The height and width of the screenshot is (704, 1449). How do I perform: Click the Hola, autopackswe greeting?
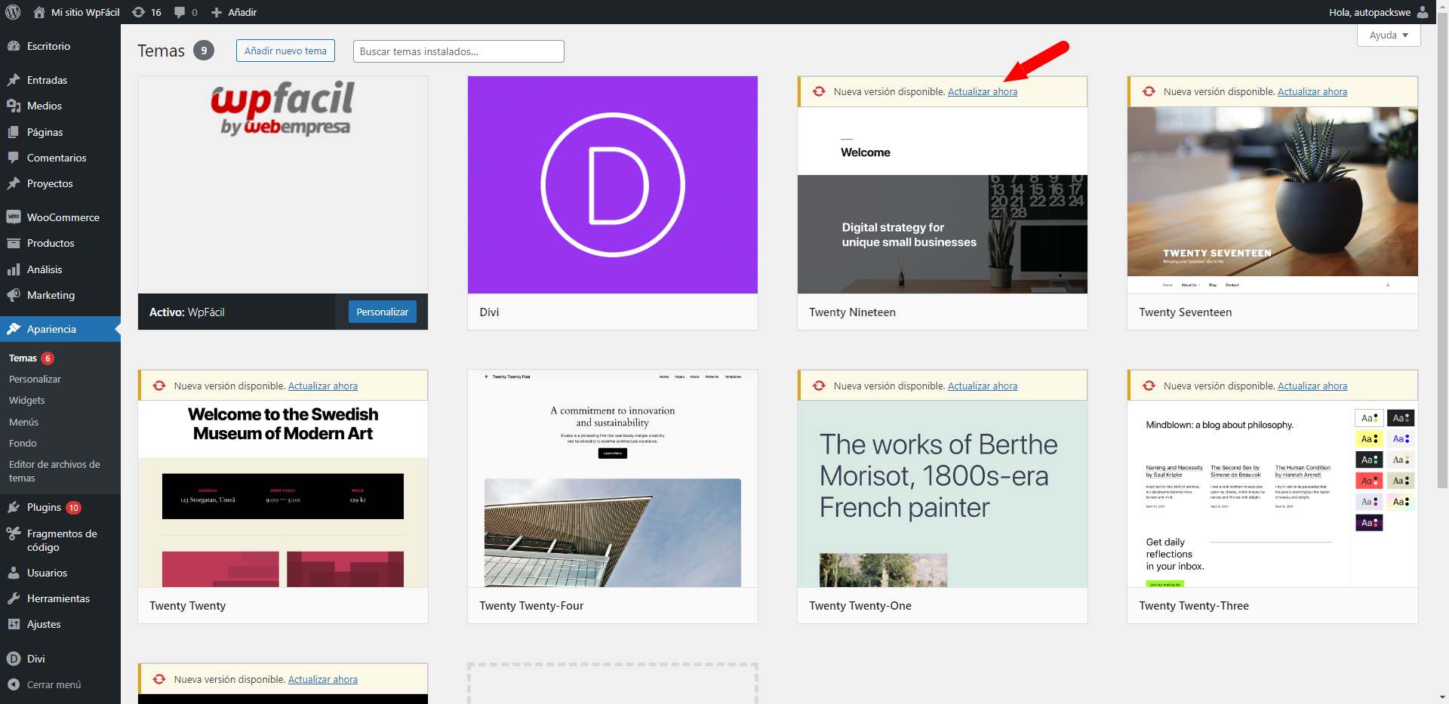[x=1370, y=12]
